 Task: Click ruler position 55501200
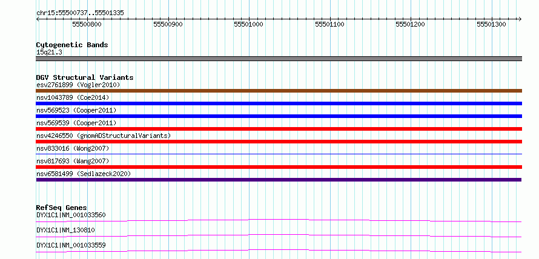(x=411, y=24)
